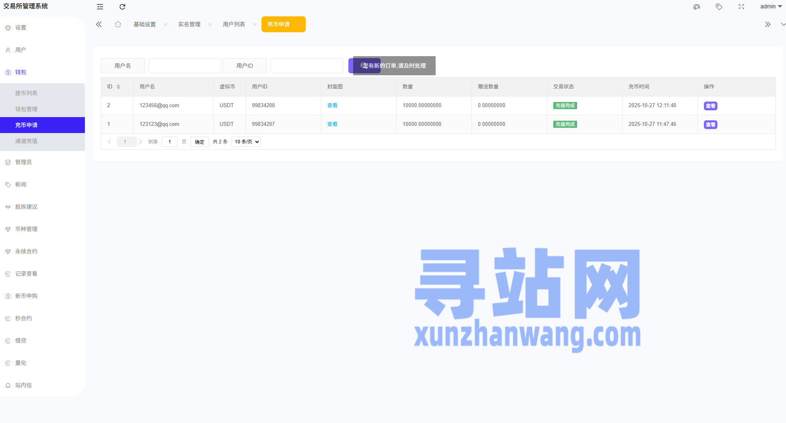Click purple 查看 button for row ID 1
Screen dimensions: 786x423
pyautogui.click(x=710, y=125)
